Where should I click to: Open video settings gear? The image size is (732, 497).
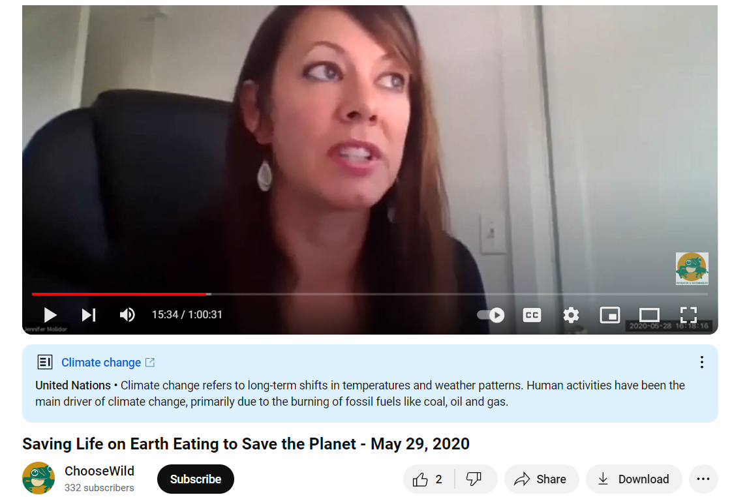(x=571, y=316)
